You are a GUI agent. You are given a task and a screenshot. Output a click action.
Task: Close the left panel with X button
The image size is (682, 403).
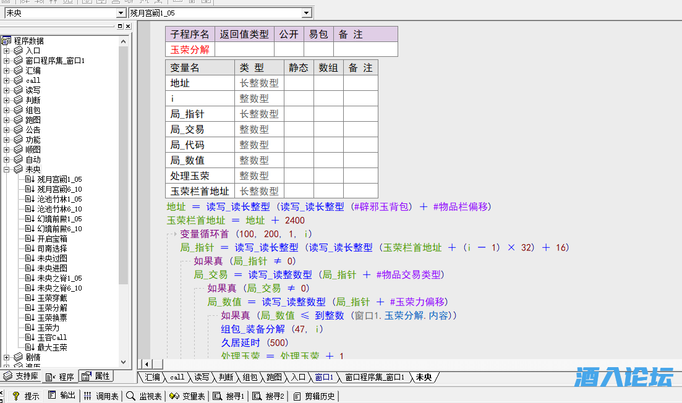(x=128, y=27)
